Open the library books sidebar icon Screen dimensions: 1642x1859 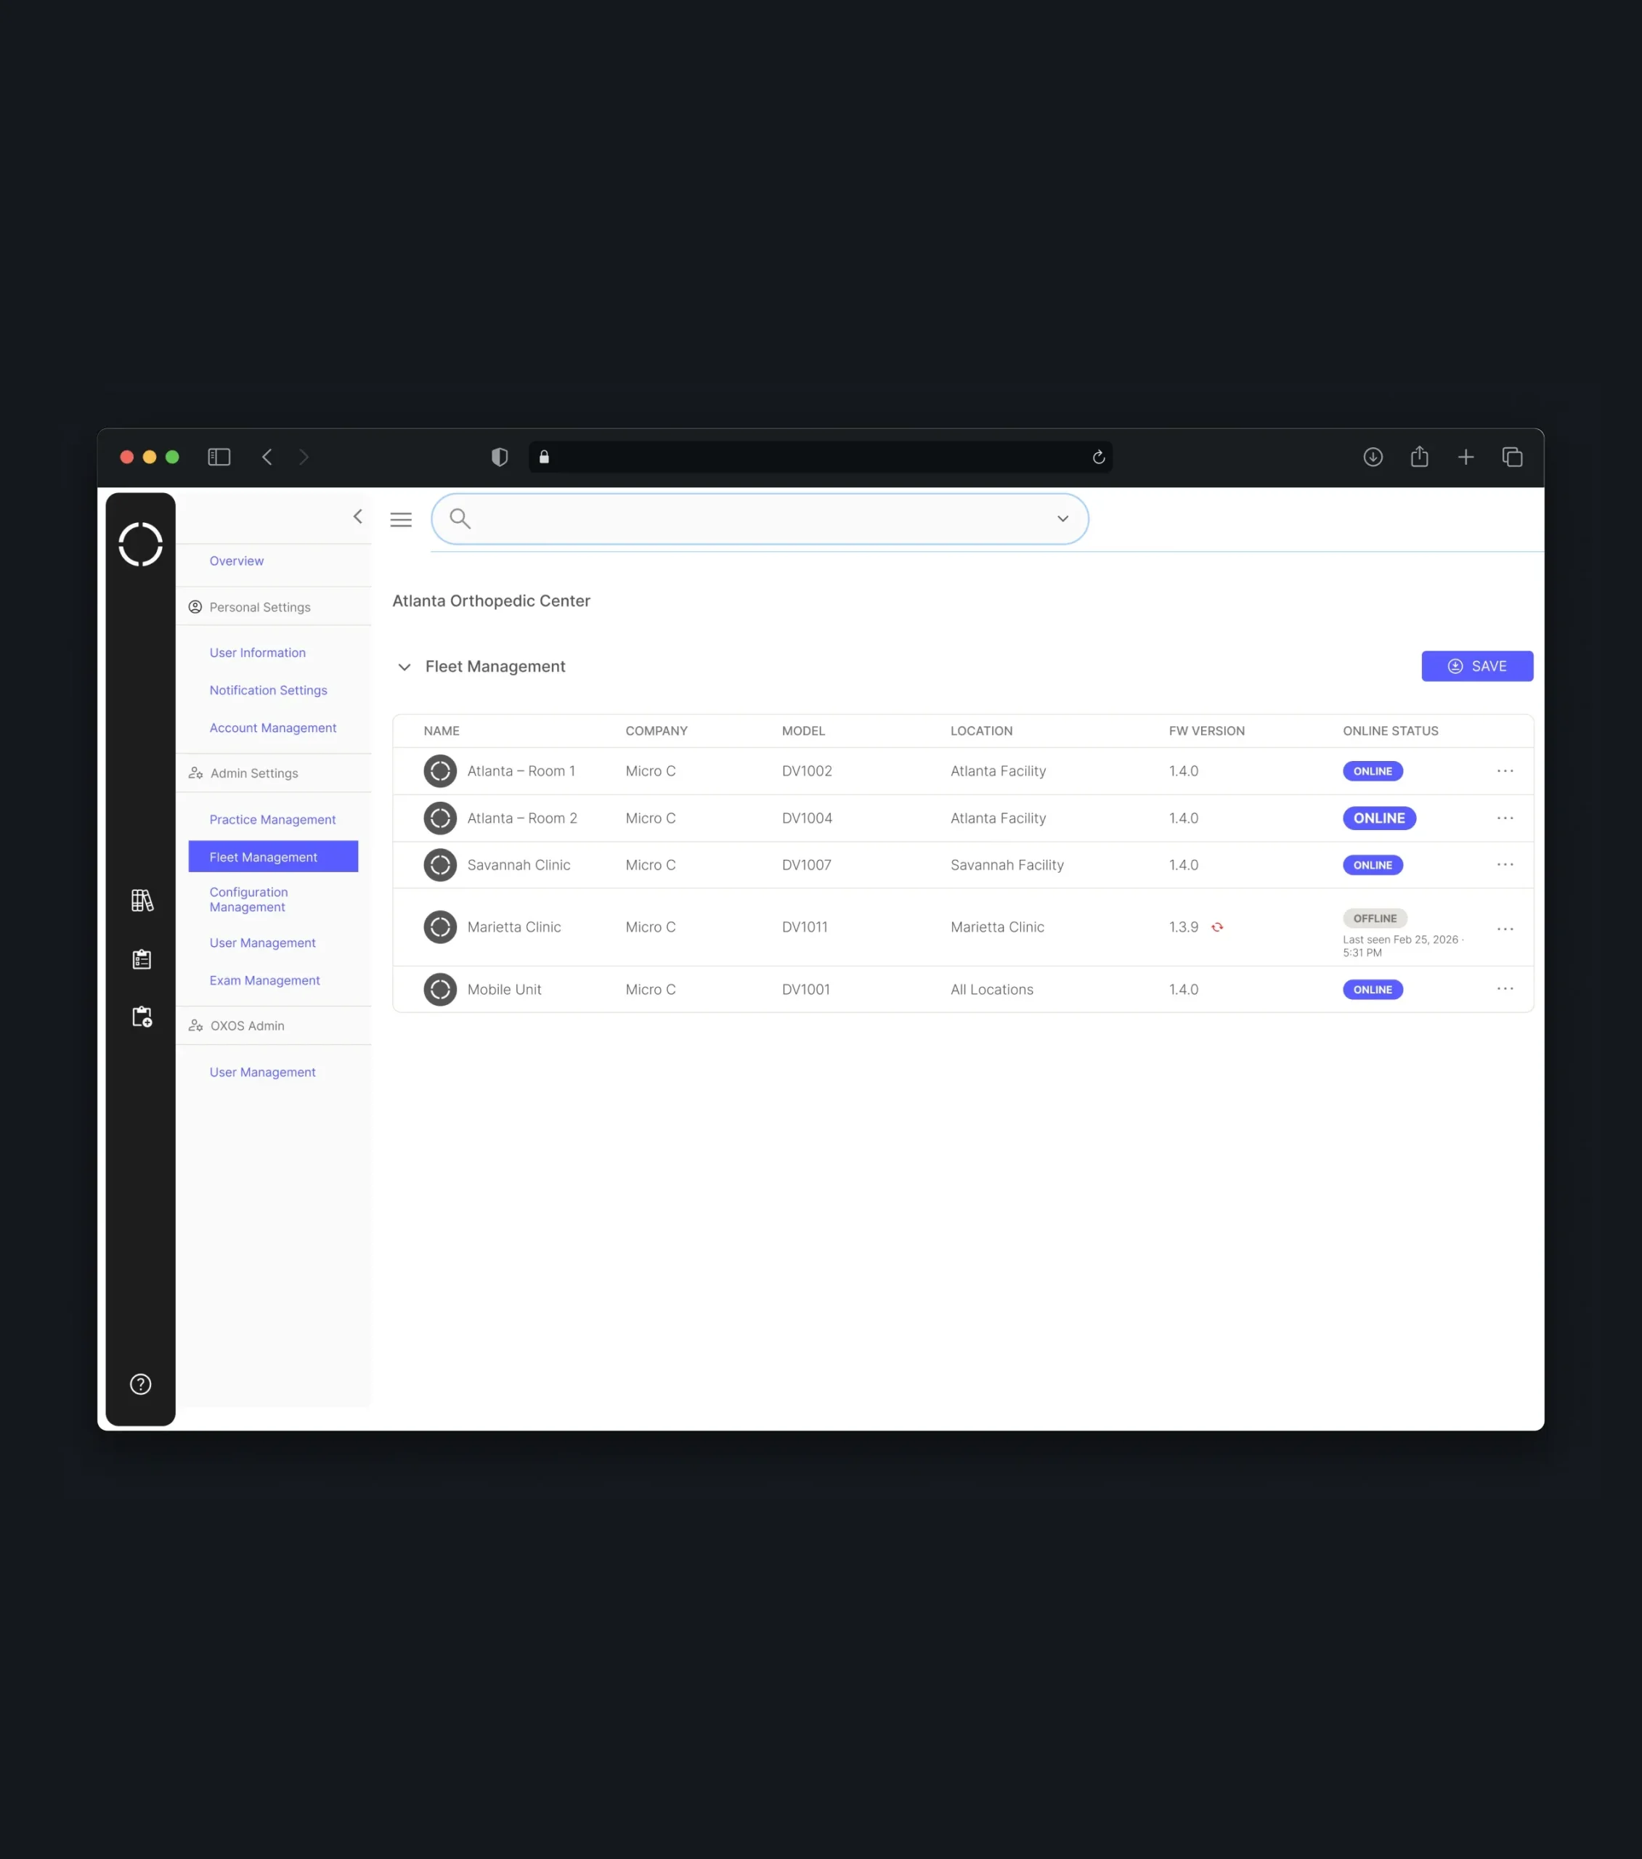click(142, 900)
